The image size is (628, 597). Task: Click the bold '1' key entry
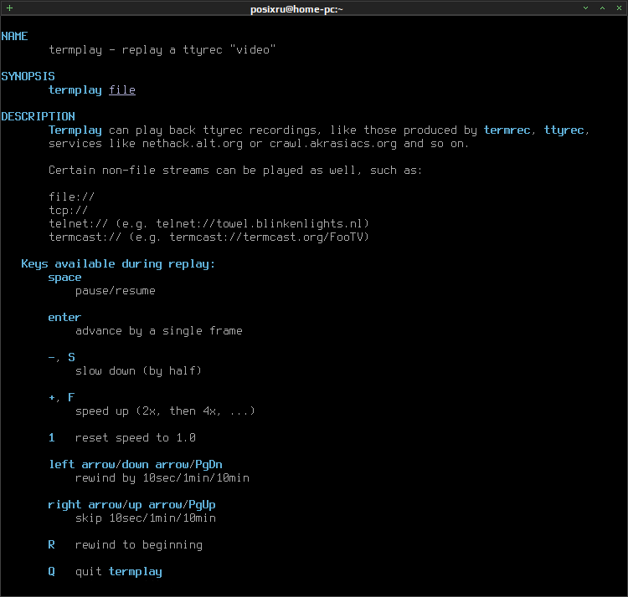click(52, 437)
